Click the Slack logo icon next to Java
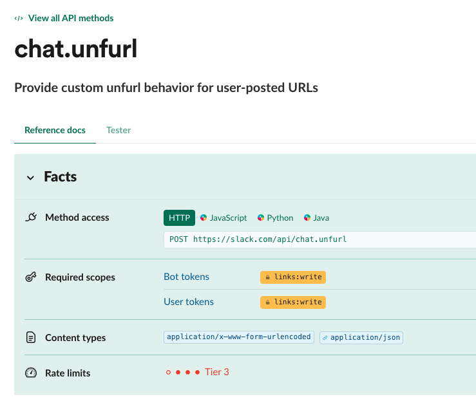Image resolution: width=476 pixels, height=408 pixels. (307, 218)
